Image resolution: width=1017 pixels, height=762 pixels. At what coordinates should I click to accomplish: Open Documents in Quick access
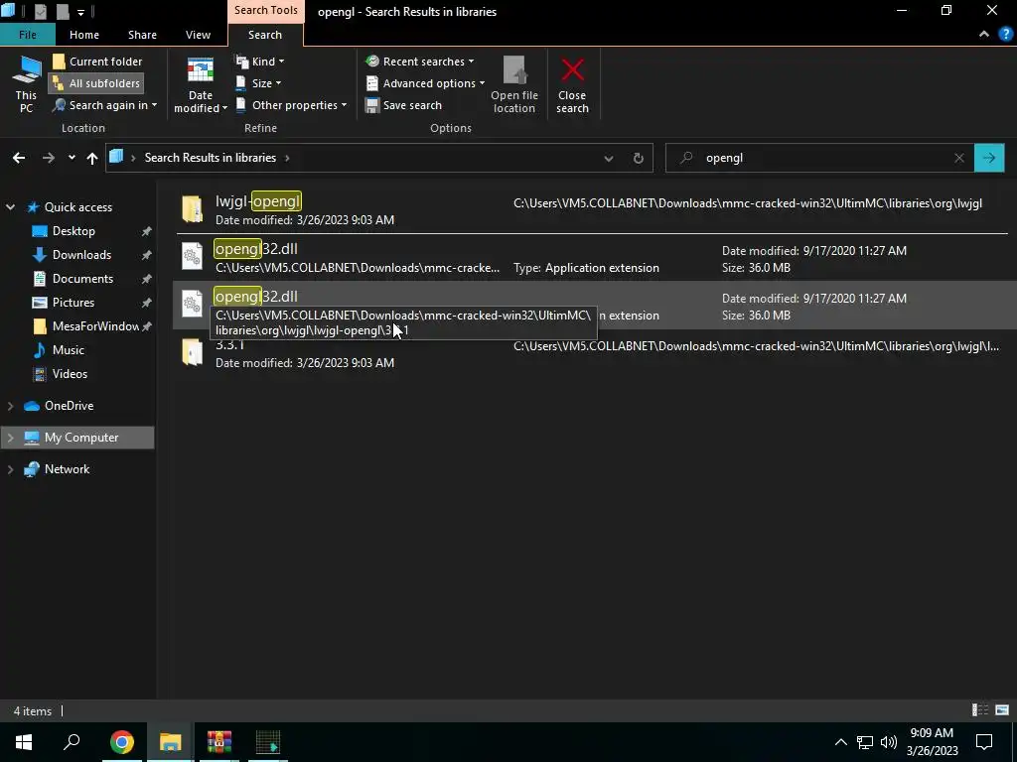tap(82, 279)
